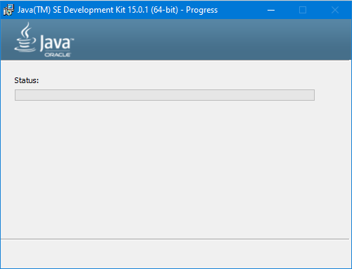Image resolution: width=352 pixels, height=269 pixels.
Task: Click the installation progress bar
Action: 165,95
